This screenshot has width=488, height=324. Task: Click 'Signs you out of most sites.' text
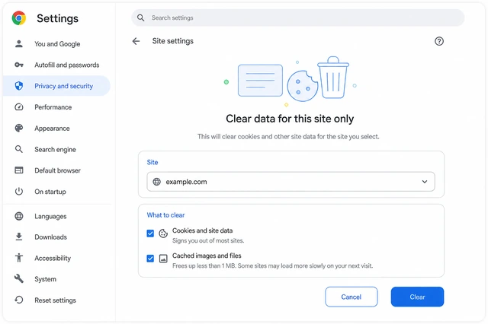(x=208, y=240)
